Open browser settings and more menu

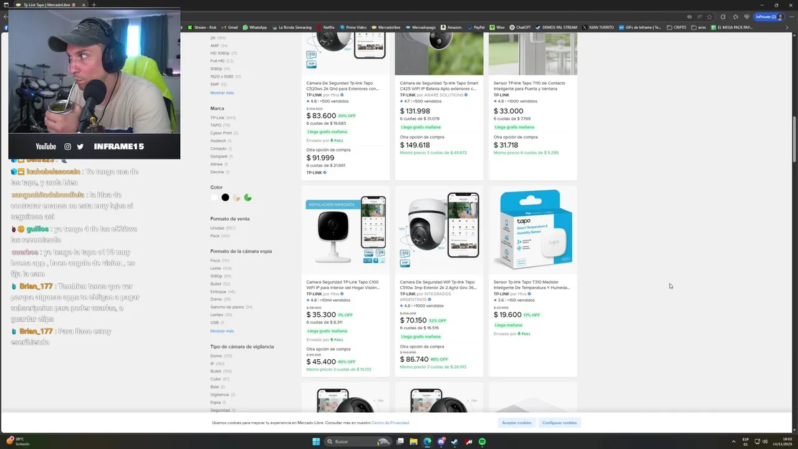[x=791, y=17]
